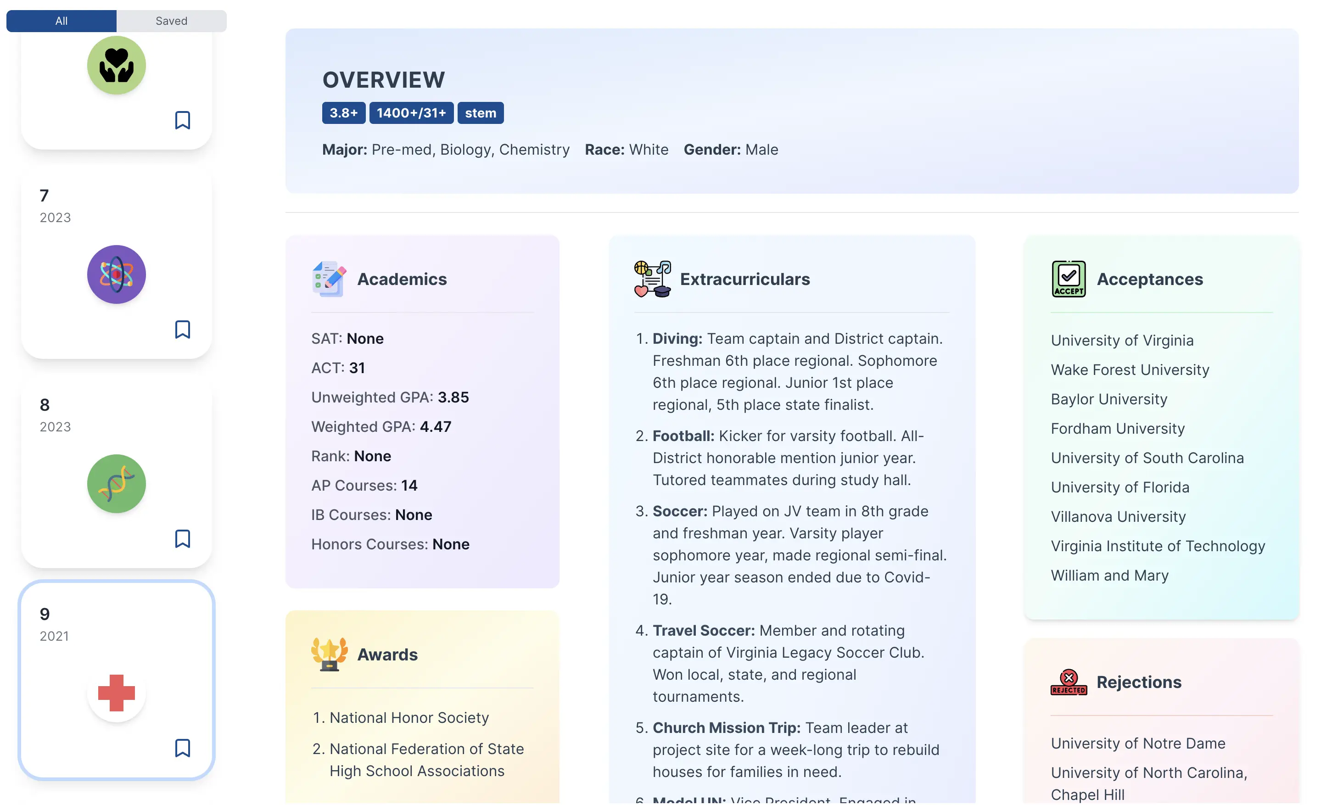1343x805 pixels.
Task: Select the red medical cross icon on profile 9
Action: (116, 693)
